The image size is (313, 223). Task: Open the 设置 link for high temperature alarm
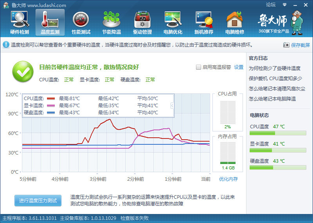coord(239,67)
